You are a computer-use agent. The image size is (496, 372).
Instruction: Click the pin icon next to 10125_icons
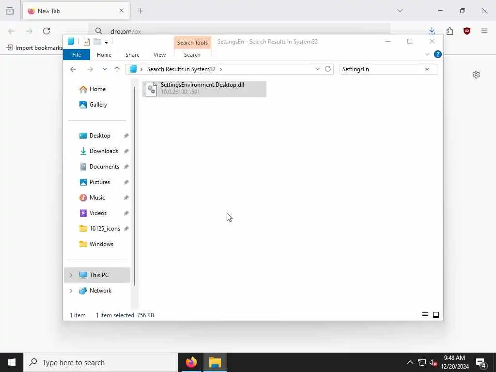pos(126,229)
